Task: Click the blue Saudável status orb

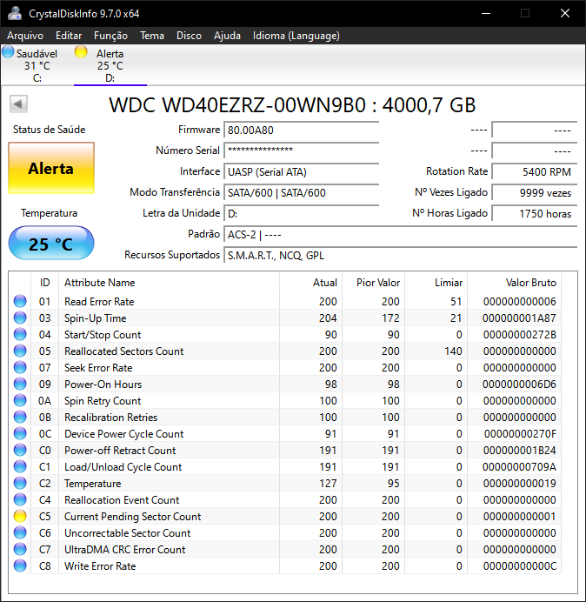Action: click(8, 52)
